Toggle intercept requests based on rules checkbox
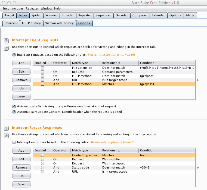Viewport: 207px width, 190px height. click(x=14, y=55)
